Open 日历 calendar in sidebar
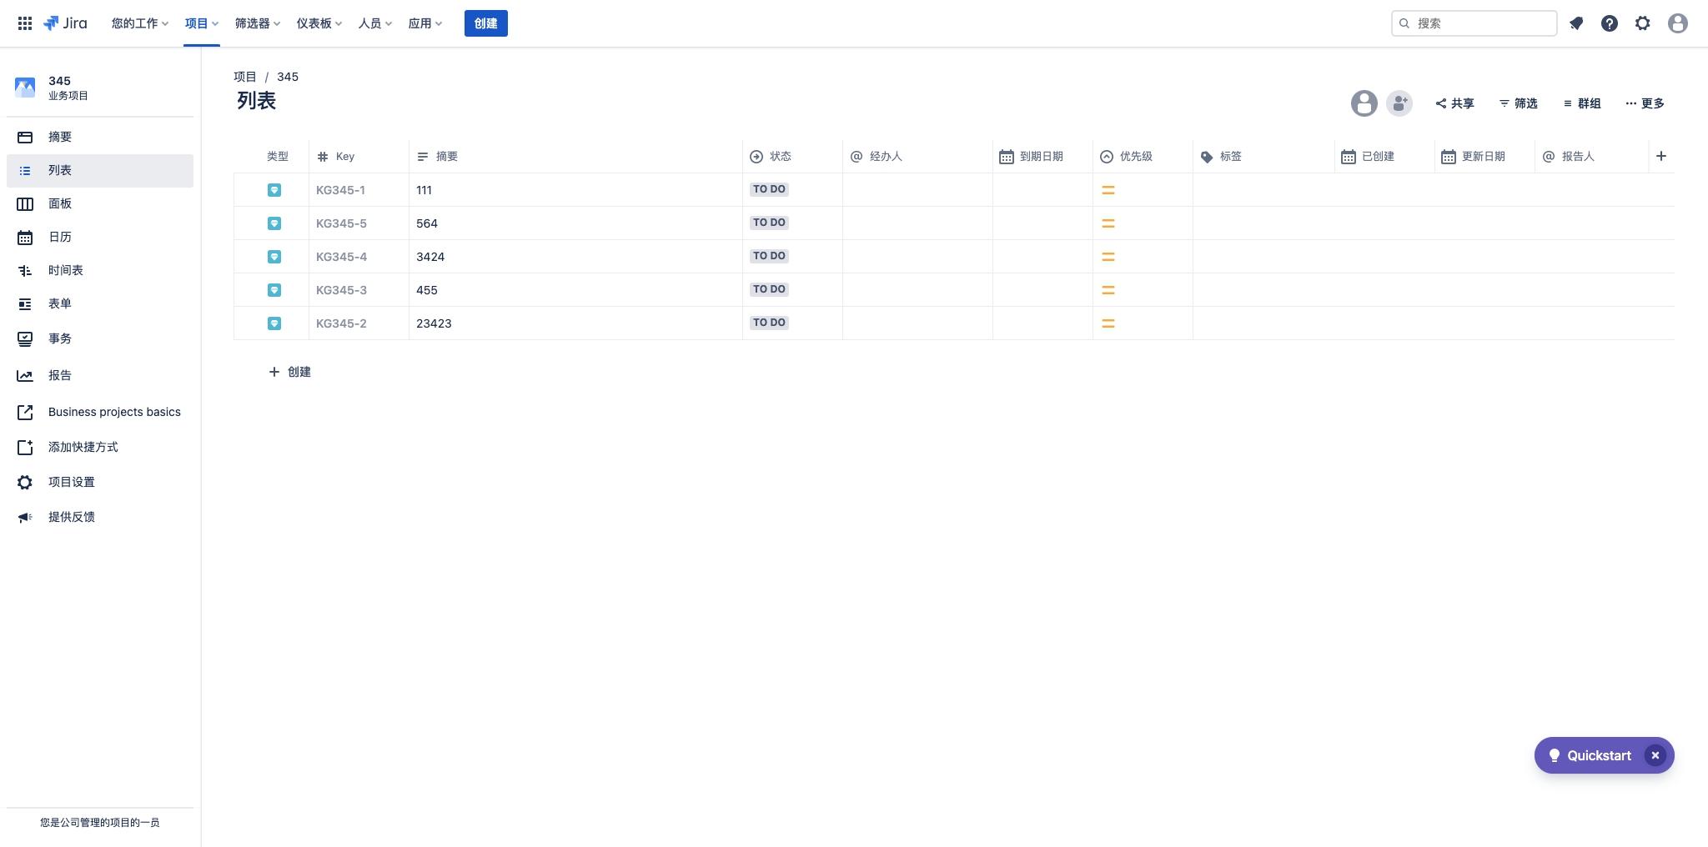 pyautogui.click(x=100, y=237)
